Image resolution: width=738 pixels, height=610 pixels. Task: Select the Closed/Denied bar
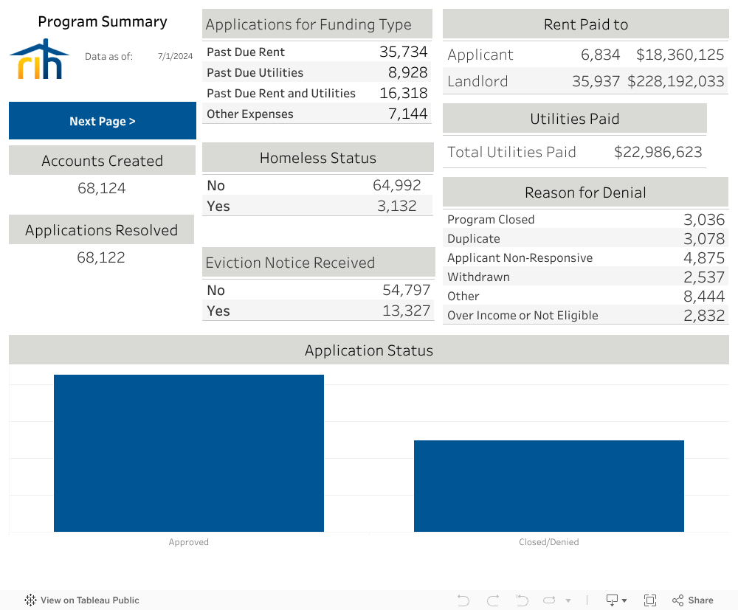[x=549, y=486]
